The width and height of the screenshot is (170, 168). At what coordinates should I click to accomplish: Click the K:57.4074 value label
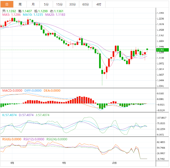coord(9,115)
